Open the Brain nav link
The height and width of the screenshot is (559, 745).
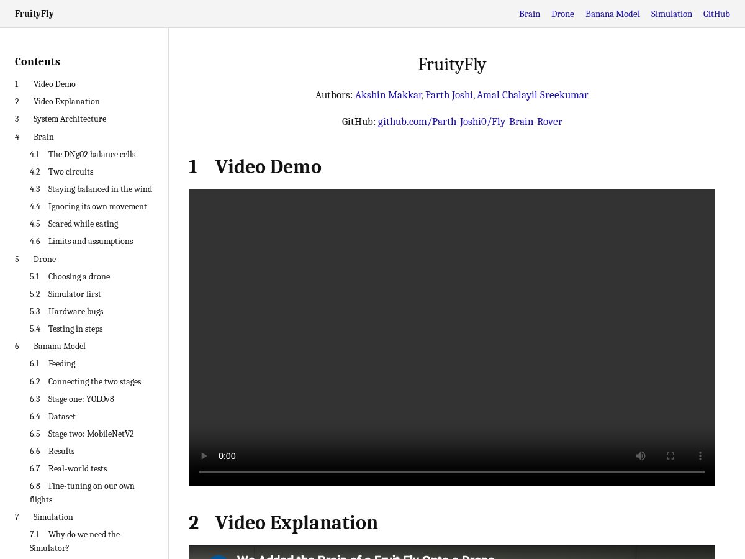coord(530,14)
